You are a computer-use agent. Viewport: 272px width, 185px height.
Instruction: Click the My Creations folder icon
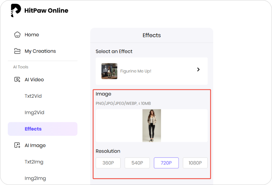point(18,51)
